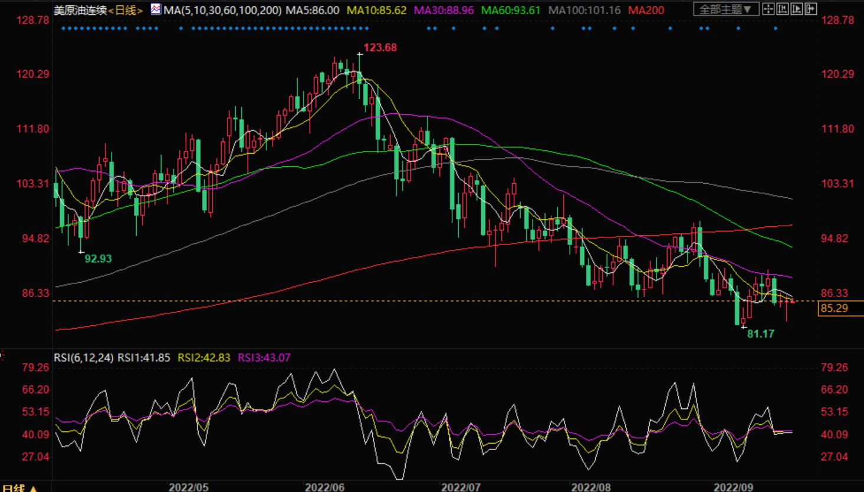This screenshot has width=864, height=492.
Task: Click the 美原油连续 instrument name
Action: coord(80,11)
